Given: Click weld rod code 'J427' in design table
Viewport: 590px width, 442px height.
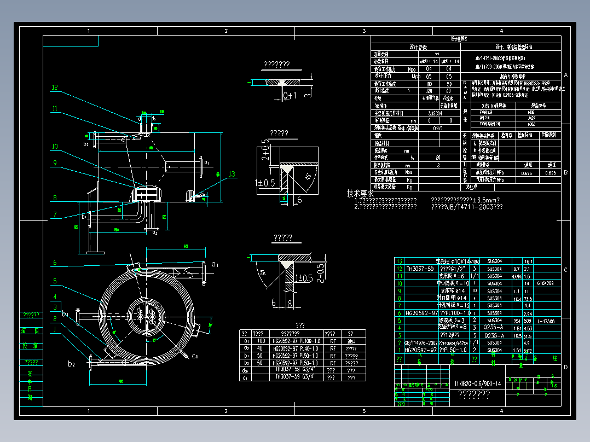Looking at the screenshot, I should click(x=531, y=118).
